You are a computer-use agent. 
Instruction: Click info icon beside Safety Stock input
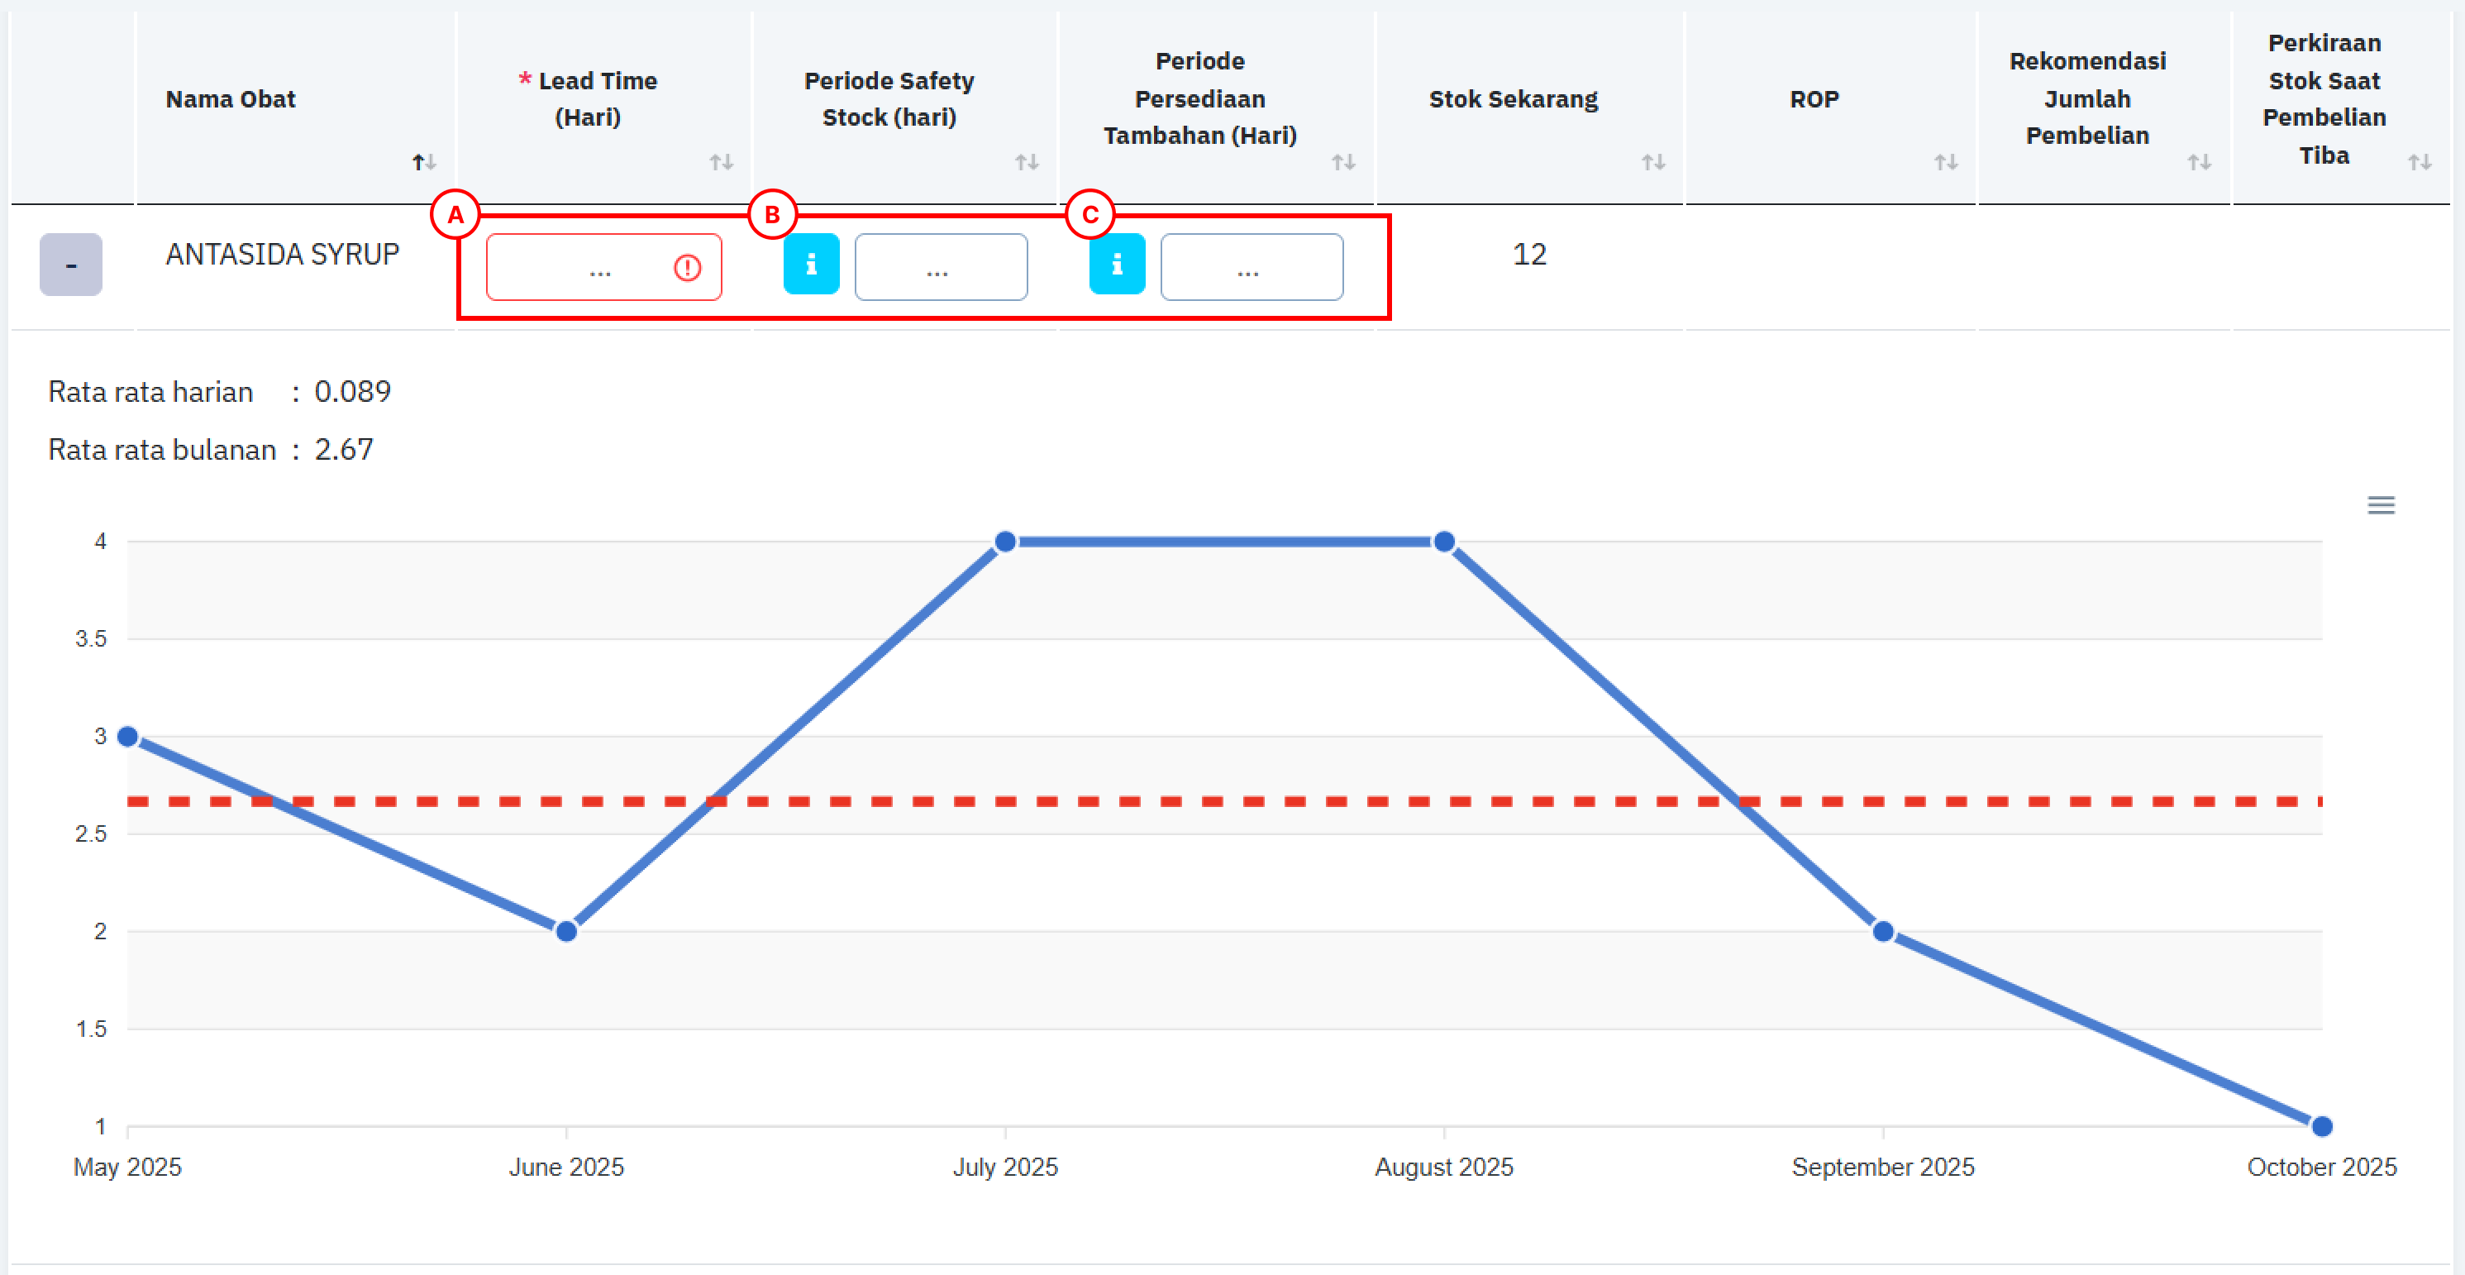click(x=810, y=265)
